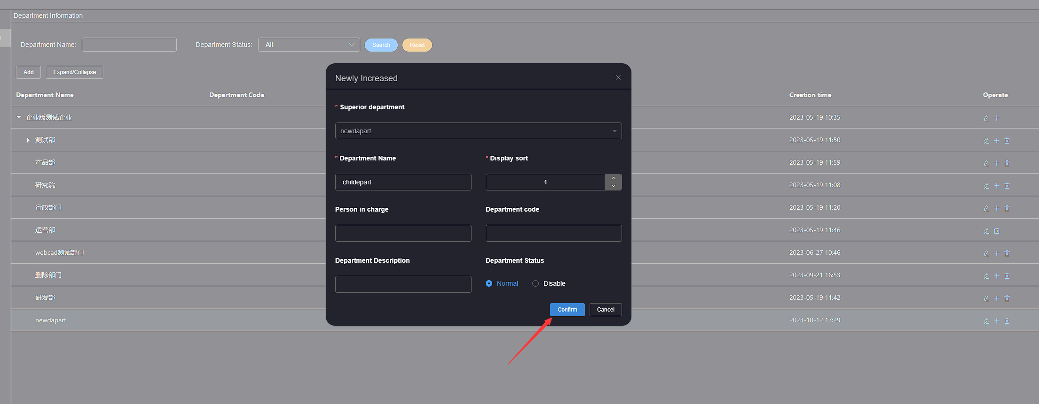Add a child under newdapart row
This screenshot has height=404, width=1039.
pos(996,321)
